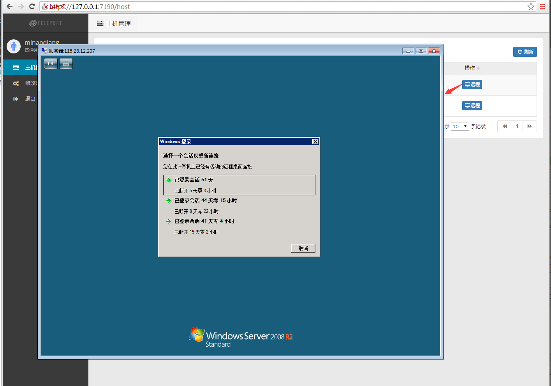The image size is (551, 386).
Task: Open the 修改 sidebar menu item
Action: [20, 83]
